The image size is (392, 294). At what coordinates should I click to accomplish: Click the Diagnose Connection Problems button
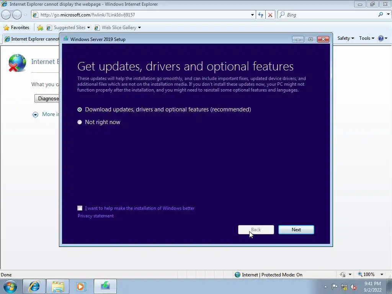(x=47, y=98)
